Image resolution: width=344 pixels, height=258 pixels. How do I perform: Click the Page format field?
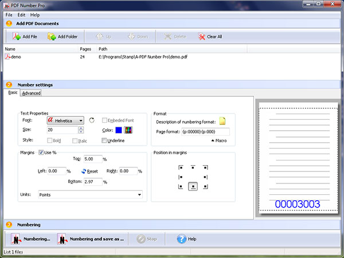(205, 132)
